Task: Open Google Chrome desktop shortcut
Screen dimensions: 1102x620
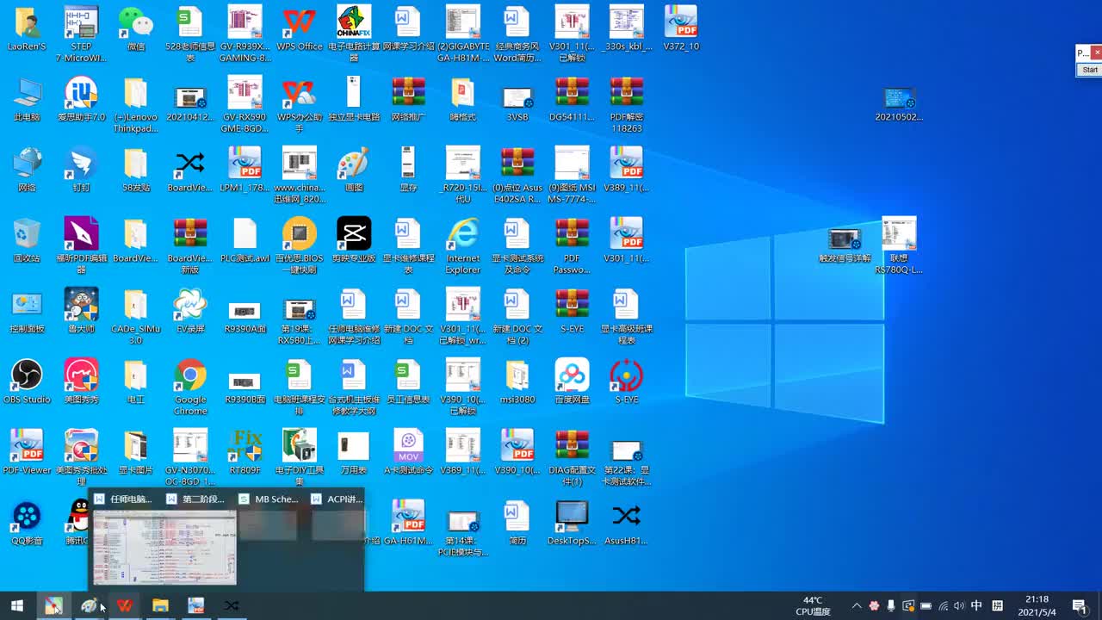Action: click(x=189, y=387)
